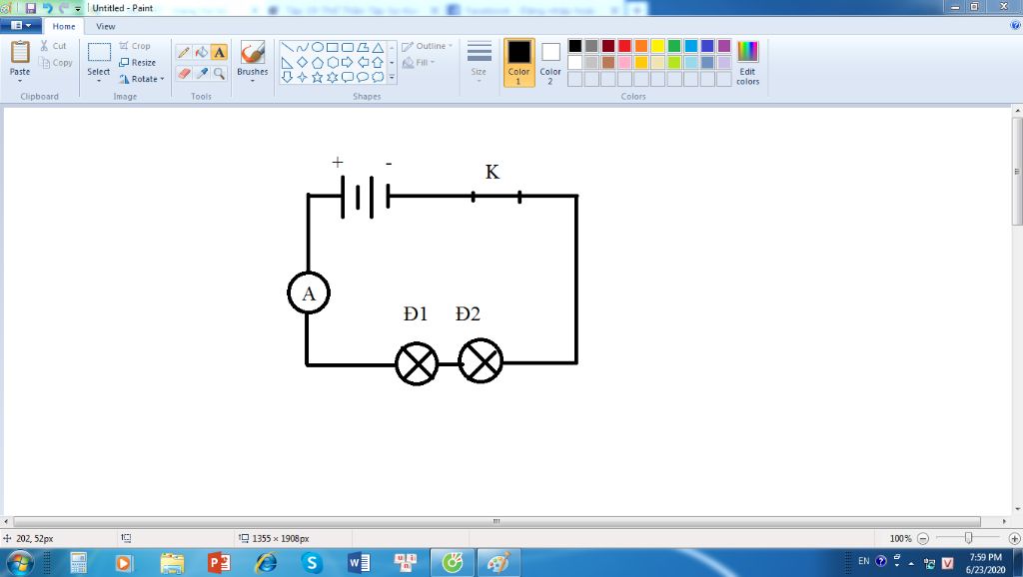Screen dimensions: 1023x577
Task: Open the Paint Help question mark
Action: click(x=1015, y=25)
